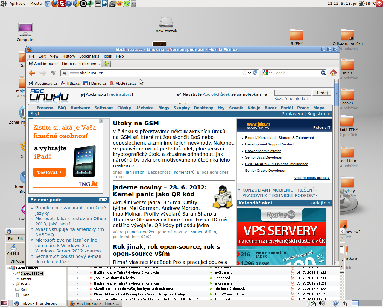The width and height of the screenshot is (383, 307).
Task: Launch FileZilla from the top panel
Action: 62,4
